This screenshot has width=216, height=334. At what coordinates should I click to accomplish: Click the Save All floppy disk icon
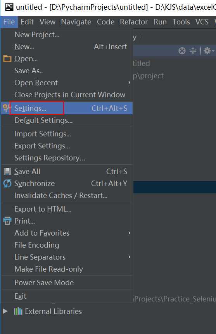[x=7, y=172]
